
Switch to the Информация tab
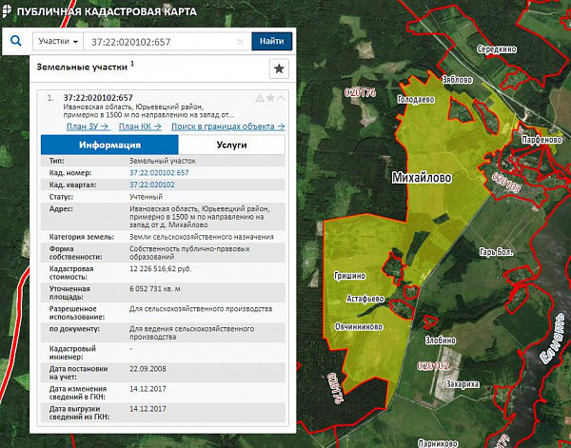[109, 145]
